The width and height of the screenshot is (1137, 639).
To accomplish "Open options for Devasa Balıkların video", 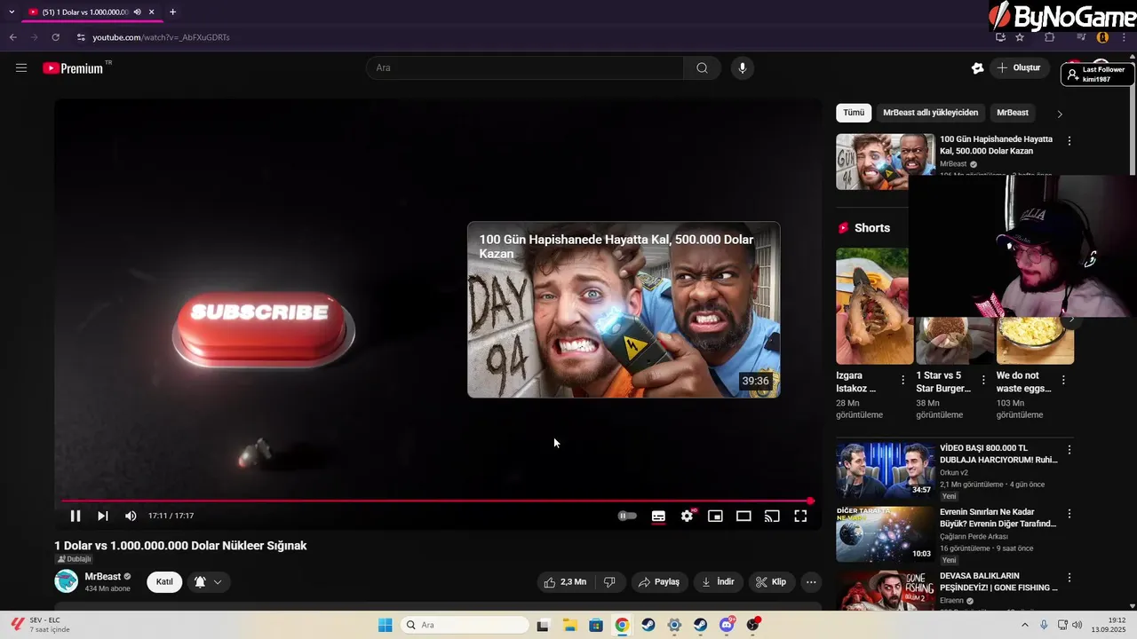I will 1069,578.
